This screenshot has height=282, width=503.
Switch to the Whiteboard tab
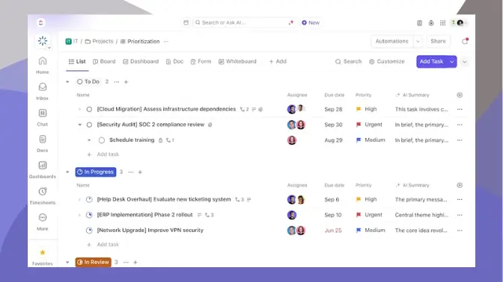tap(237, 61)
